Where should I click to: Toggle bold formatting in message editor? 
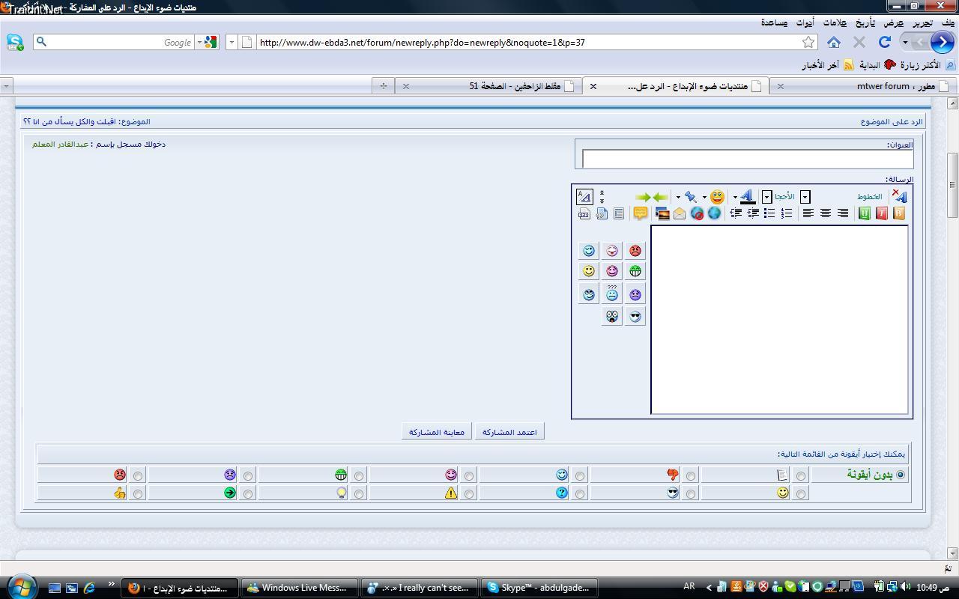898,213
